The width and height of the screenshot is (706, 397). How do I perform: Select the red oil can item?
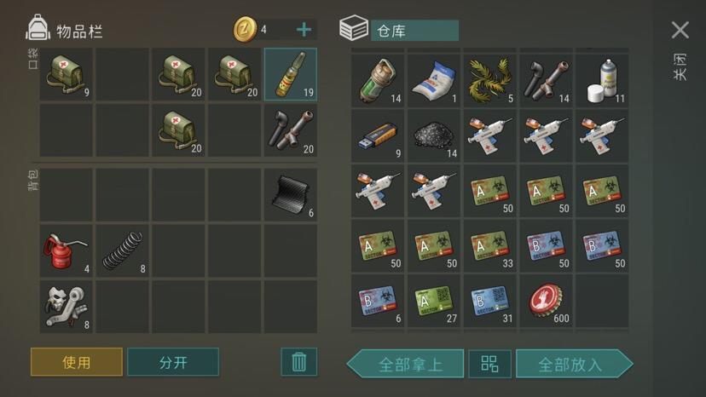pyautogui.click(x=67, y=250)
